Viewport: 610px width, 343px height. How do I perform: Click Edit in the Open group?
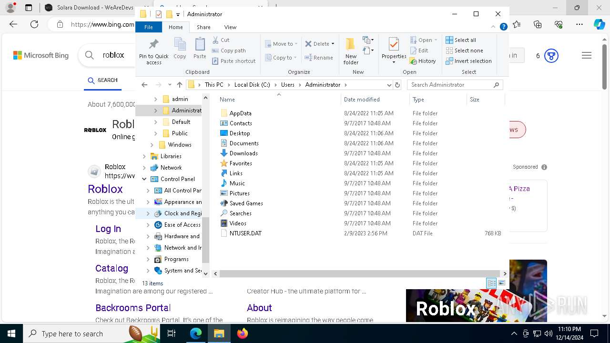[x=419, y=50]
